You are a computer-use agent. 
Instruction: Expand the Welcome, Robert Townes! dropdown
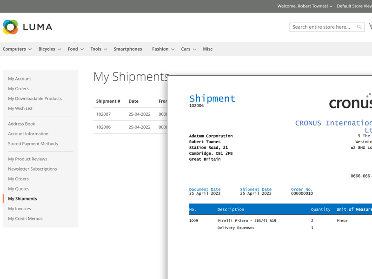(305, 6)
